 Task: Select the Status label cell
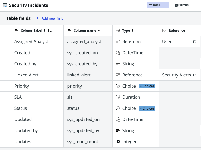coord(37,108)
